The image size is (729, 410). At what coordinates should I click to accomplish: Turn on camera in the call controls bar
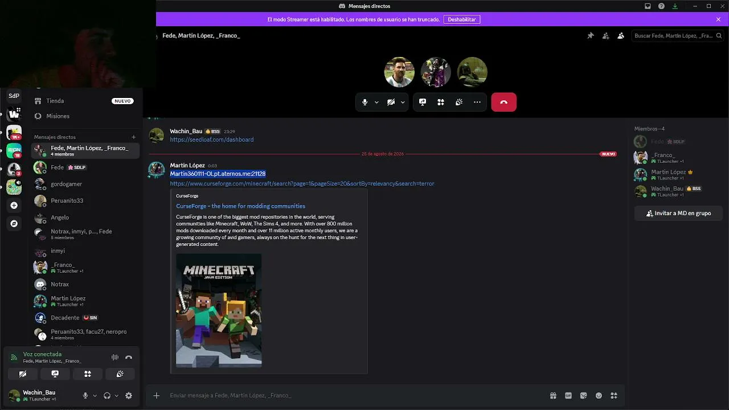(x=391, y=102)
